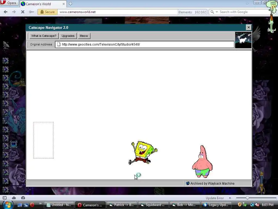Click the Patrick Star image

[202, 162]
